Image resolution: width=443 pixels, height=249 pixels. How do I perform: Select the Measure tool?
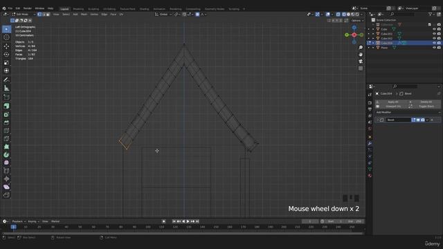click(6, 88)
